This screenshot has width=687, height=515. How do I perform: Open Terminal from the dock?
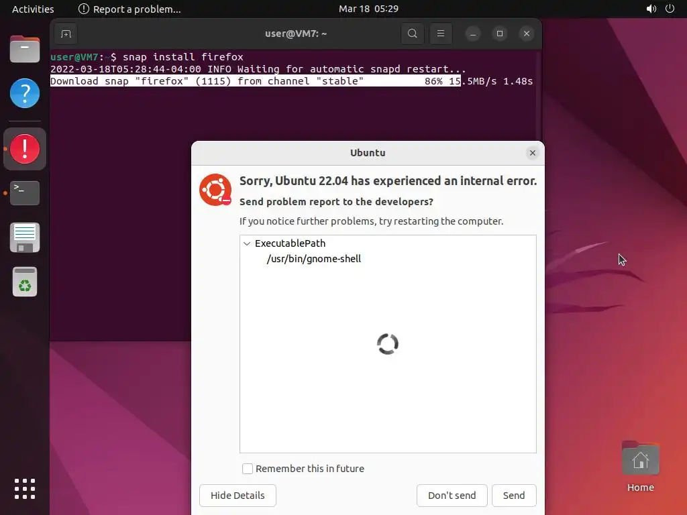pyautogui.click(x=25, y=193)
